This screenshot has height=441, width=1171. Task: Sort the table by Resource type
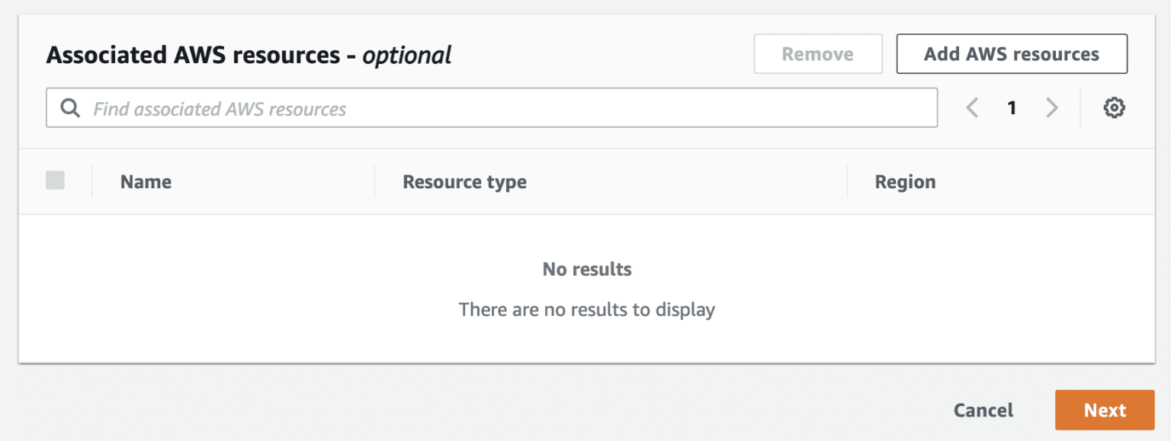click(464, 181)
